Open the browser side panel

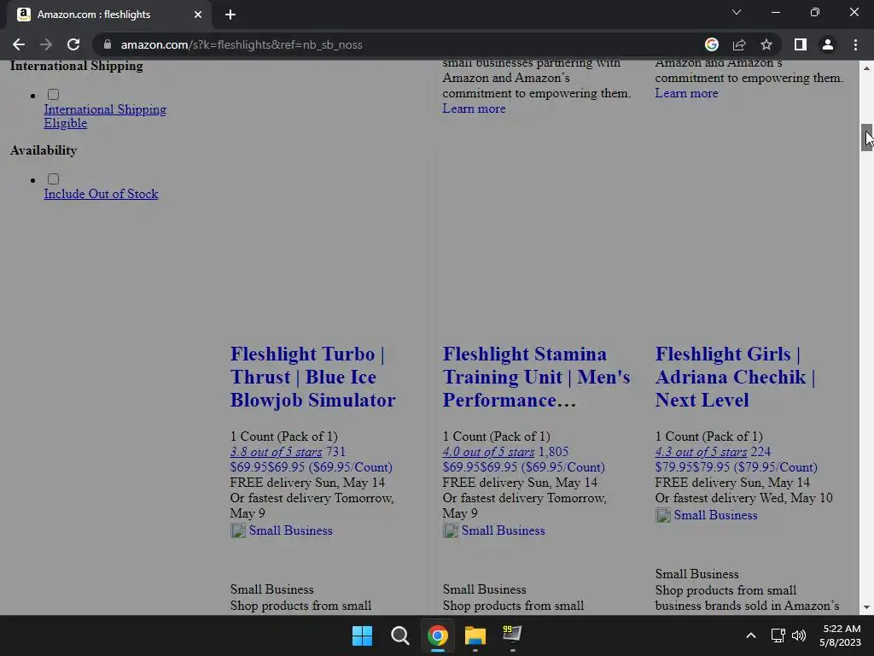pyautogui.click(x=801, y=44)
